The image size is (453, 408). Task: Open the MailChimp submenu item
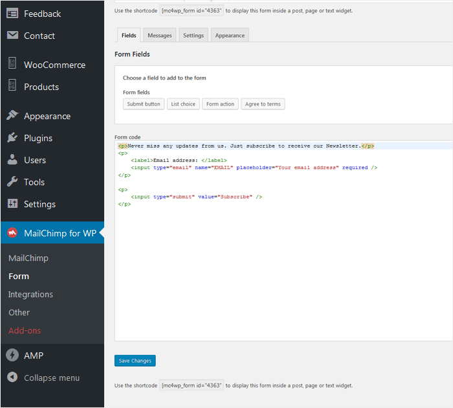tap(28, 258)
